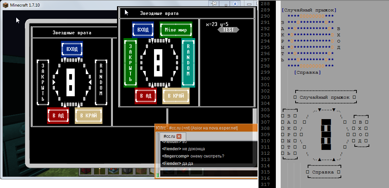Click chat message 'не доконца'

pos(193,149)
